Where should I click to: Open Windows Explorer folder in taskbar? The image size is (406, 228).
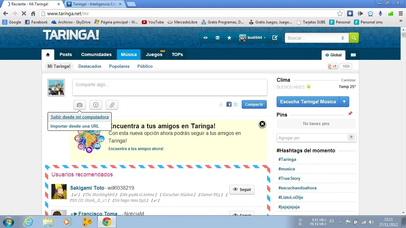click(x=48, y=222)
